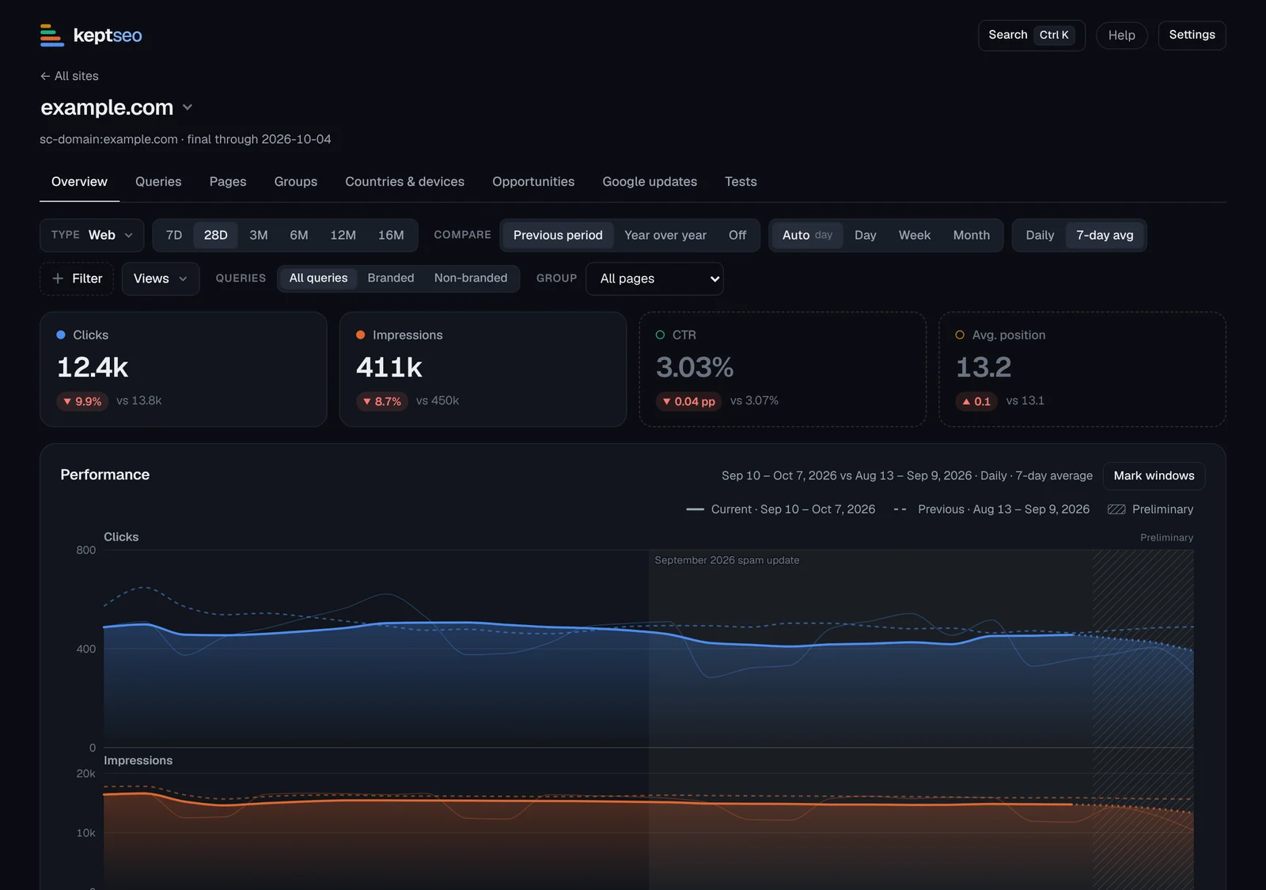Compare Year over year
Screen dimensions: 1266x890
coord(665,235)
